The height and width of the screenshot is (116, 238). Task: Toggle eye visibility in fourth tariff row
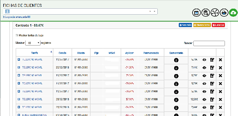[x=204, y=84]
